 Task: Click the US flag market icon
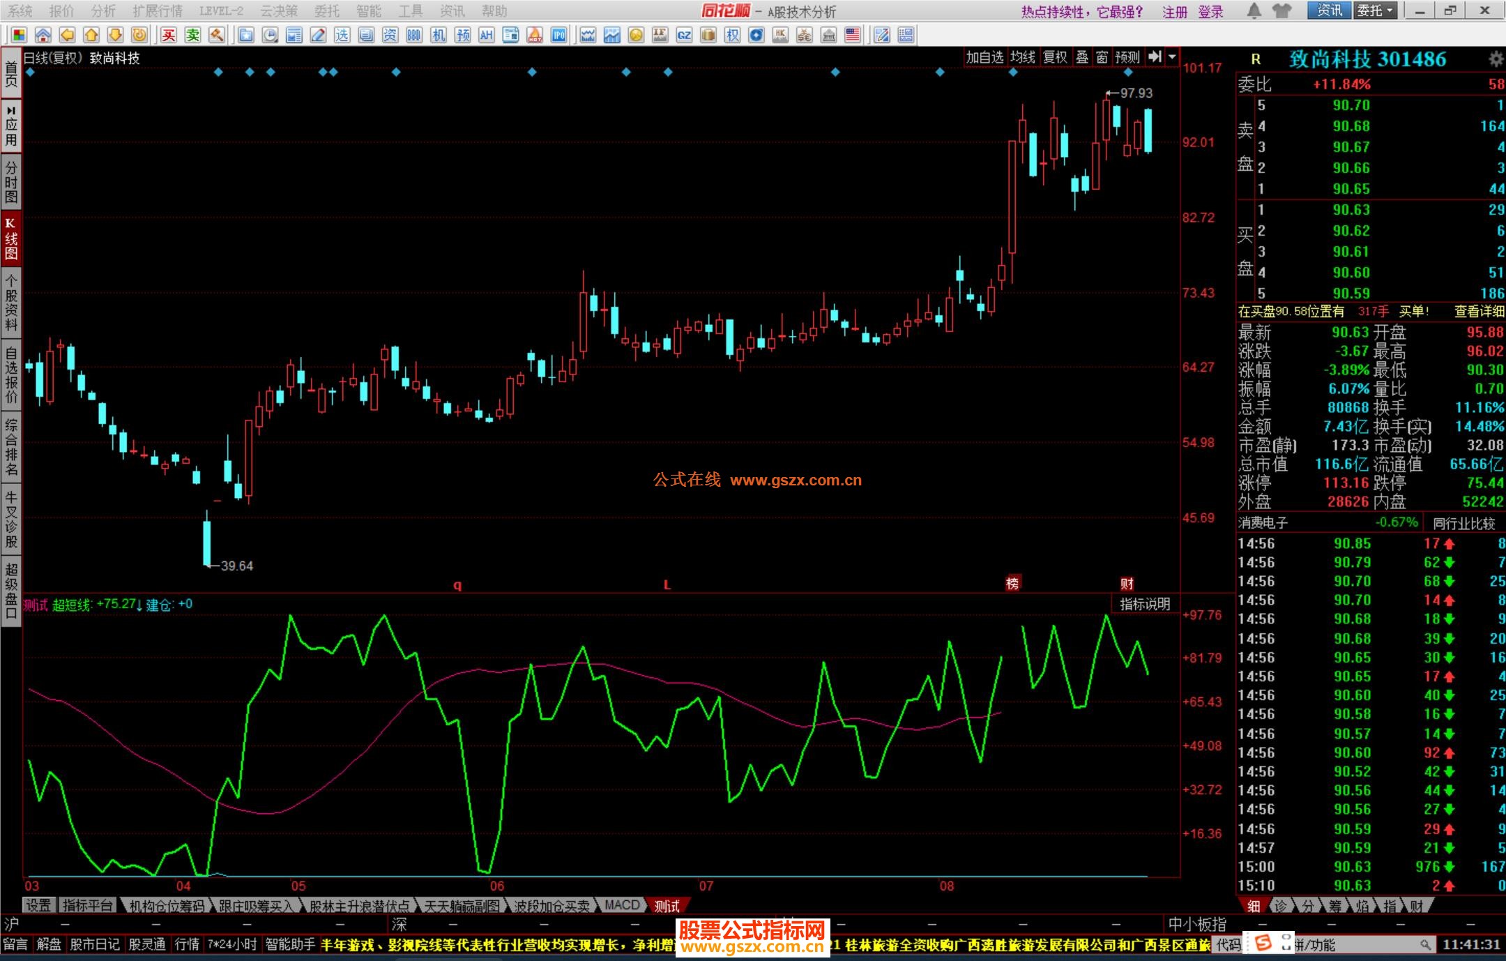coord(852,35)
